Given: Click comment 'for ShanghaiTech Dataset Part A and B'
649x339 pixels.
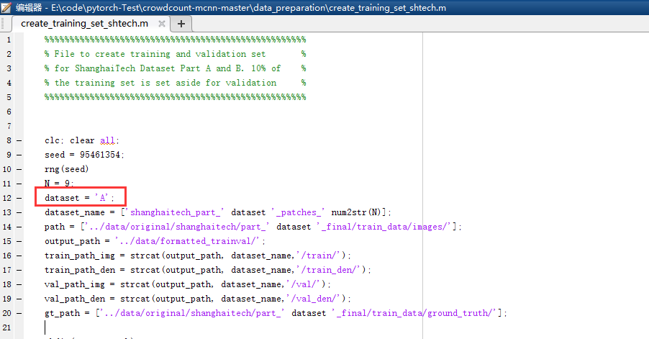Looking at the screenshot, I should [x=149, y=68].
